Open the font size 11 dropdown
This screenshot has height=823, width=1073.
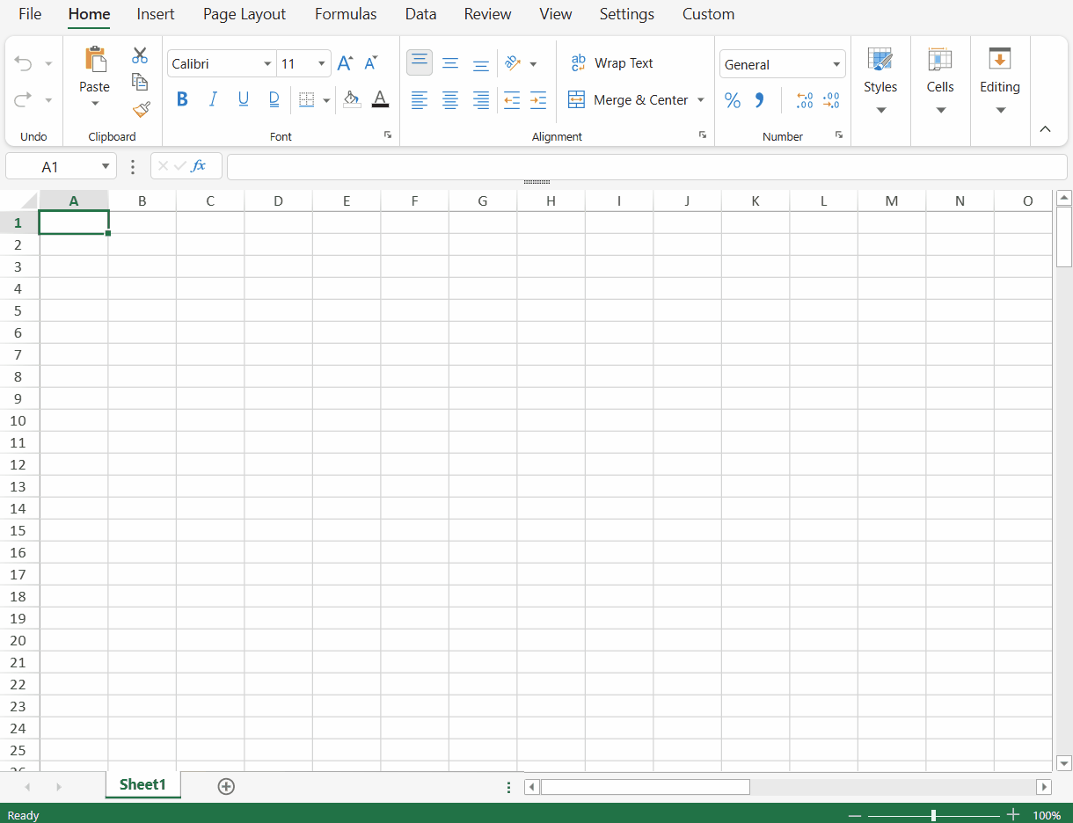(x=322, y=64)
